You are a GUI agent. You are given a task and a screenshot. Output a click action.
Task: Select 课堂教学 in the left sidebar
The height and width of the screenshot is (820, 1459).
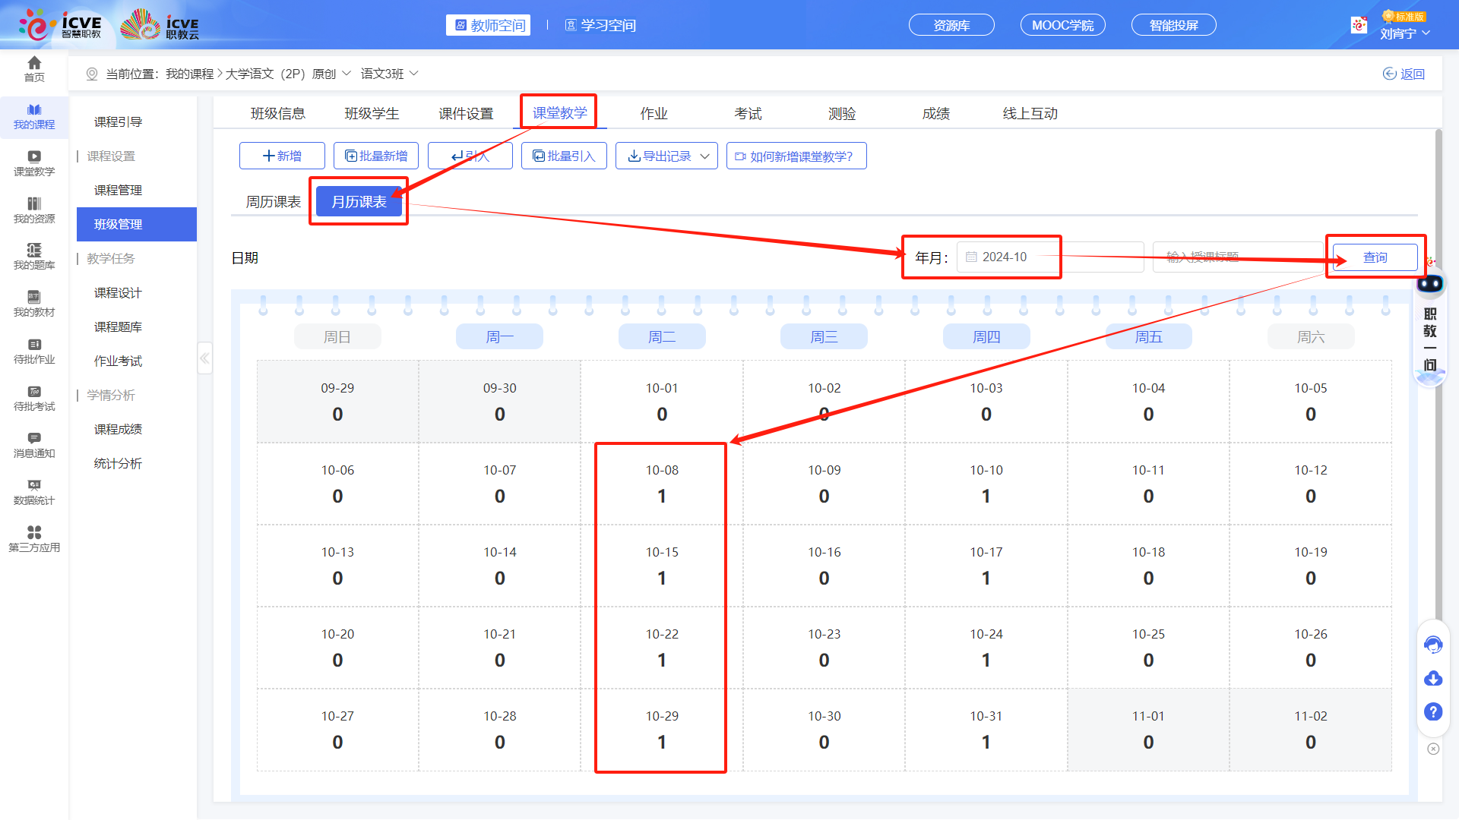(33, 163)
